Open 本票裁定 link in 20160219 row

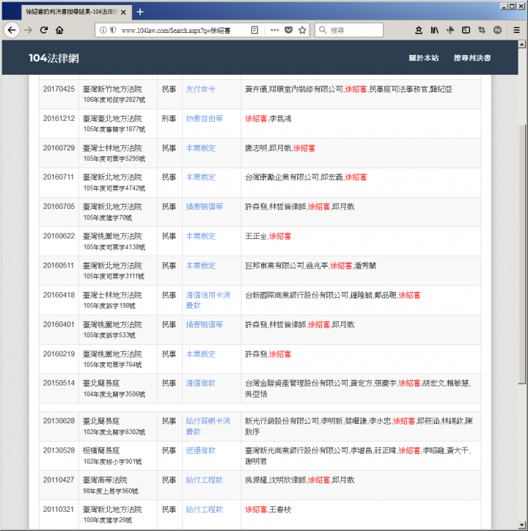coord(200,354)
